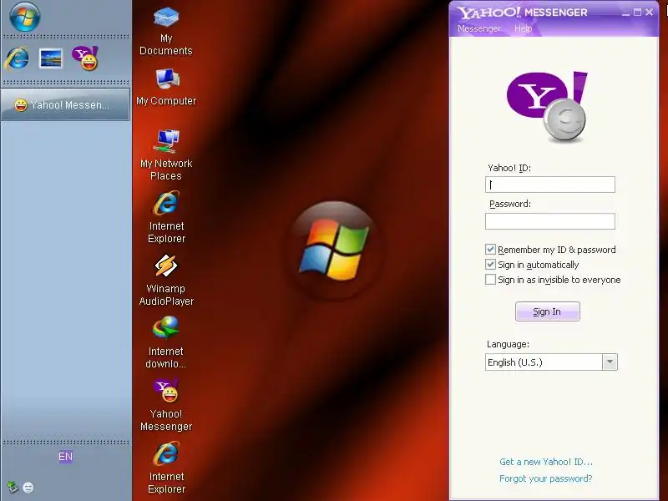Open the Help menu
Viewport: 668px width, 501px height.
524,28
